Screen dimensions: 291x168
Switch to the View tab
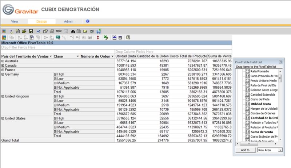(15, 21)
